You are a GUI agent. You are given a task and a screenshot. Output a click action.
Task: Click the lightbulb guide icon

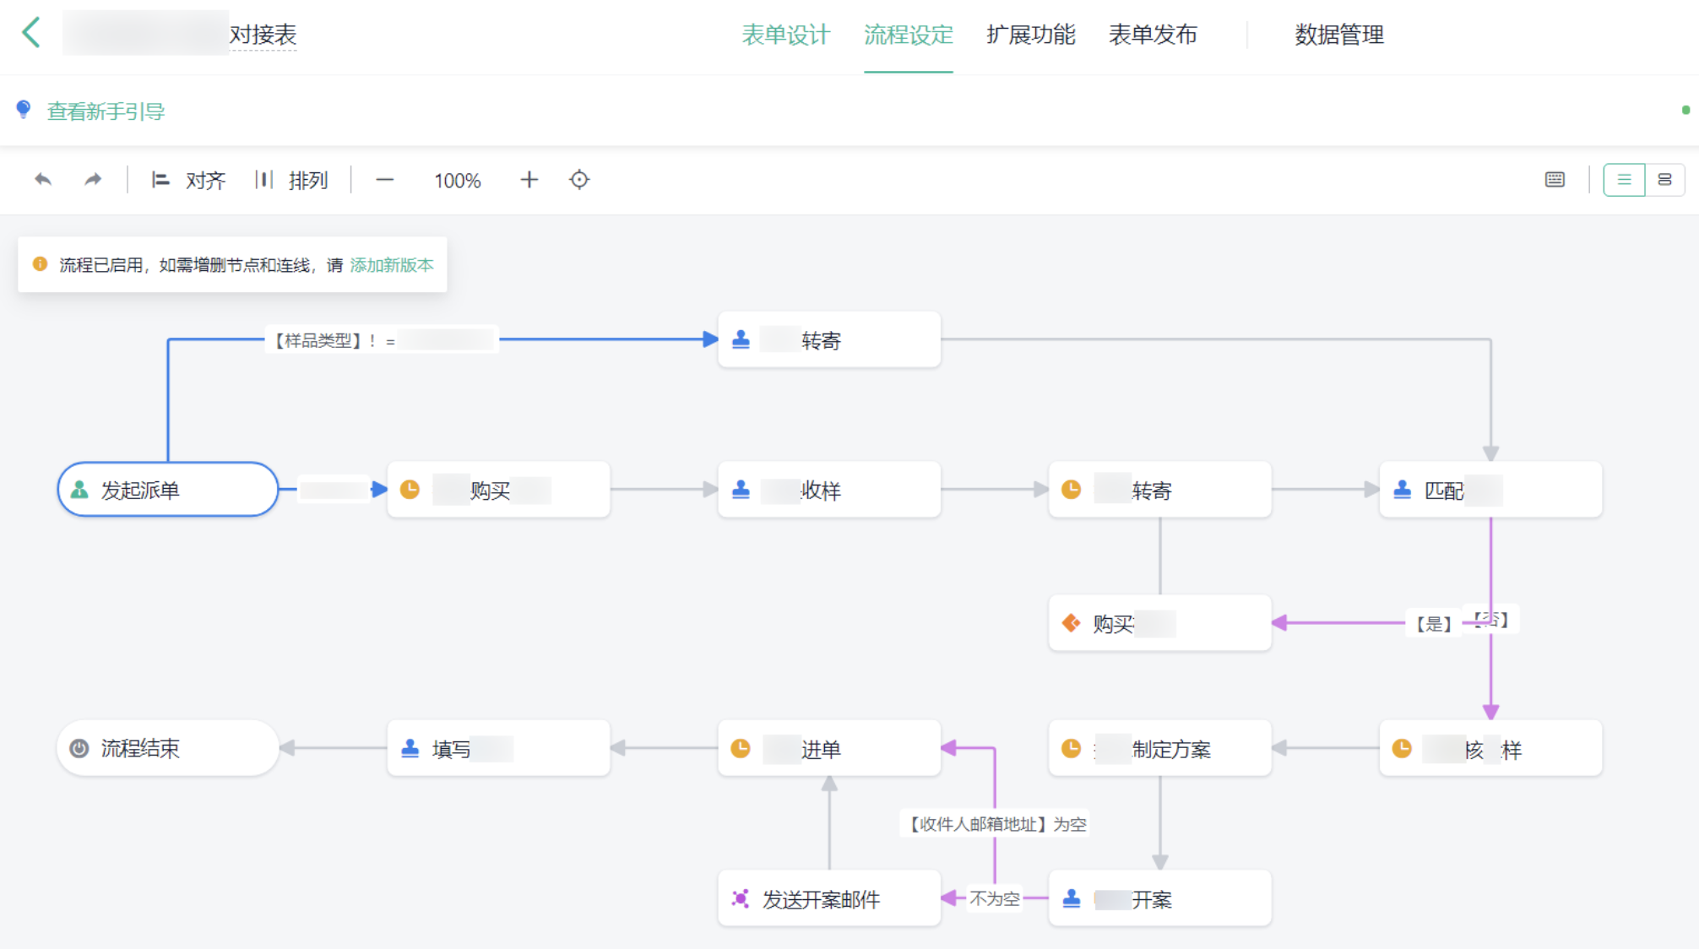pos(24,110)
